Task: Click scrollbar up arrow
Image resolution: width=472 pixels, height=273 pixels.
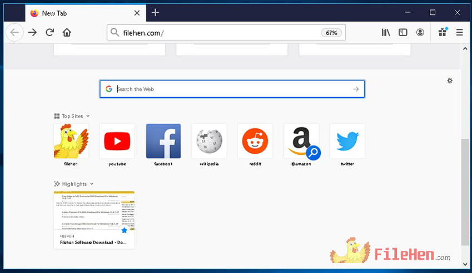Action: [x=465, y=48]
